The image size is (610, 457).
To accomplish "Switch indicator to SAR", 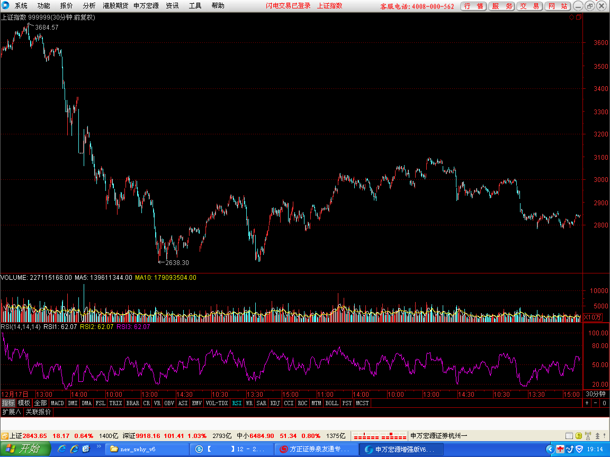I will [x=262, y=403].
